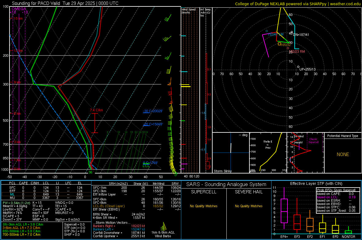Select the highlighted ML parcel row
Viewport: 362px width, 240px height.
(x=46, y=194)
